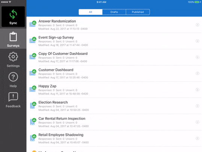The image size is (202, 152).
Task: Show info for Event Sign-up Survey
Action: (198, 41)
